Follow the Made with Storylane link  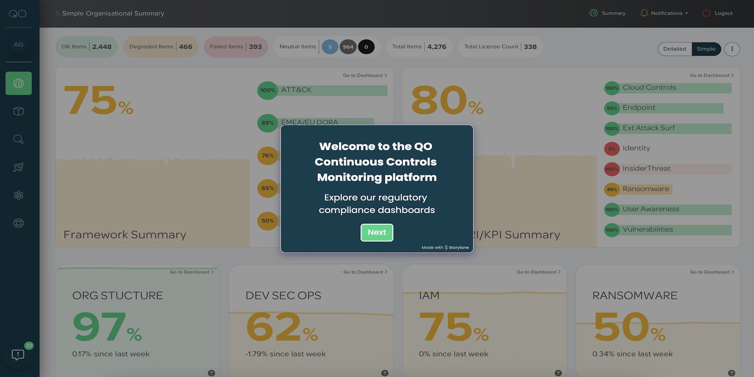[445, 247]
